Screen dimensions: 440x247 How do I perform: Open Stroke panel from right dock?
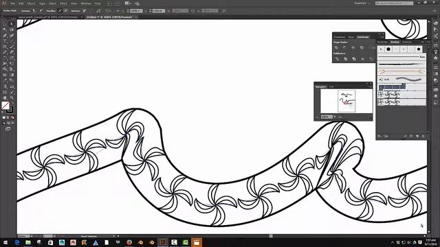[x=436, y=67]
